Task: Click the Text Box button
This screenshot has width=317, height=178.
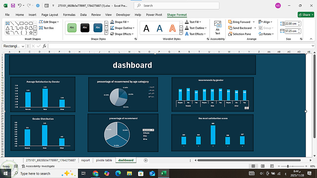Action: 47,28
